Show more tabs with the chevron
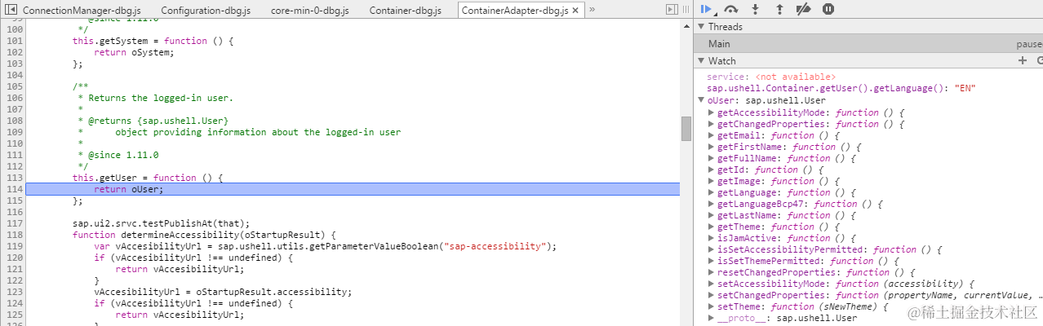The height and width of the screenshot is (326, 1043). point(592,10)
